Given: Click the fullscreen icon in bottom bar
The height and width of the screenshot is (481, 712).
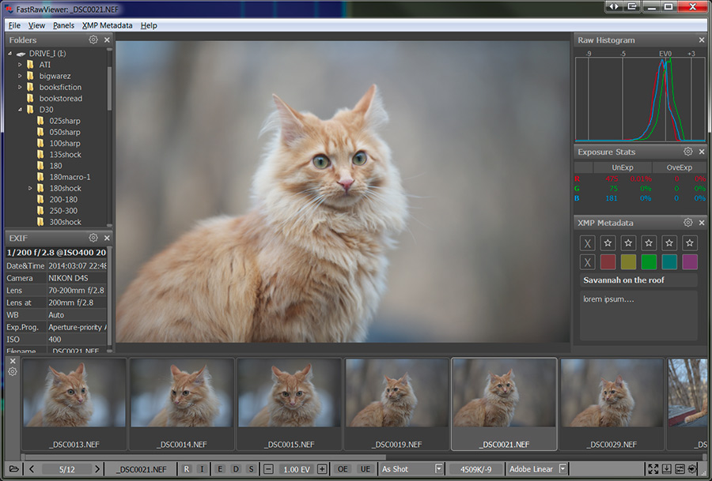Looking at the screenshot, I should pyautogui.click(x=653, y=469).
